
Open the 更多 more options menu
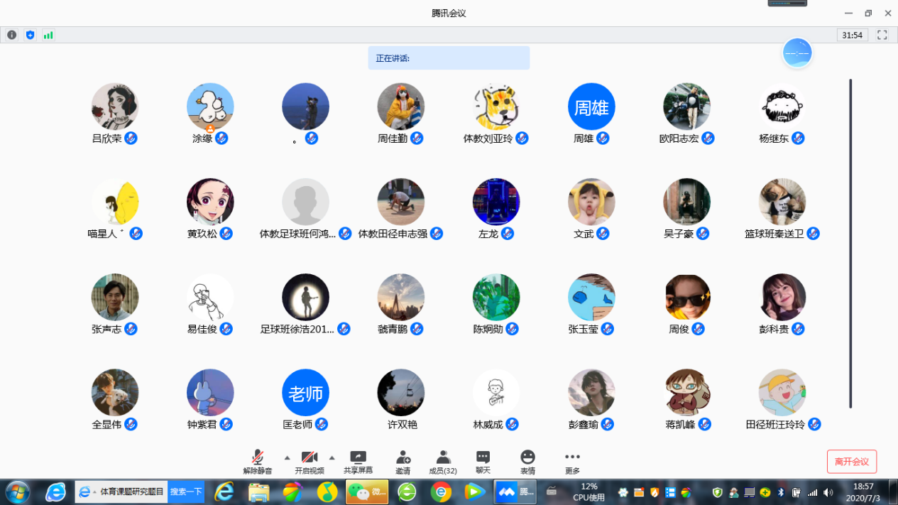point(572,457)
